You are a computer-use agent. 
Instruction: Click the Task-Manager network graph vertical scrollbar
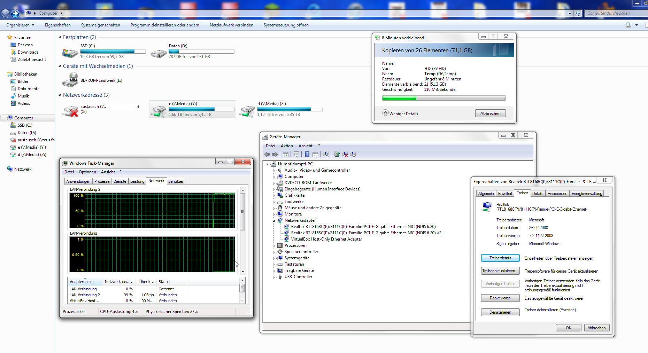click(x=242, y=230)
